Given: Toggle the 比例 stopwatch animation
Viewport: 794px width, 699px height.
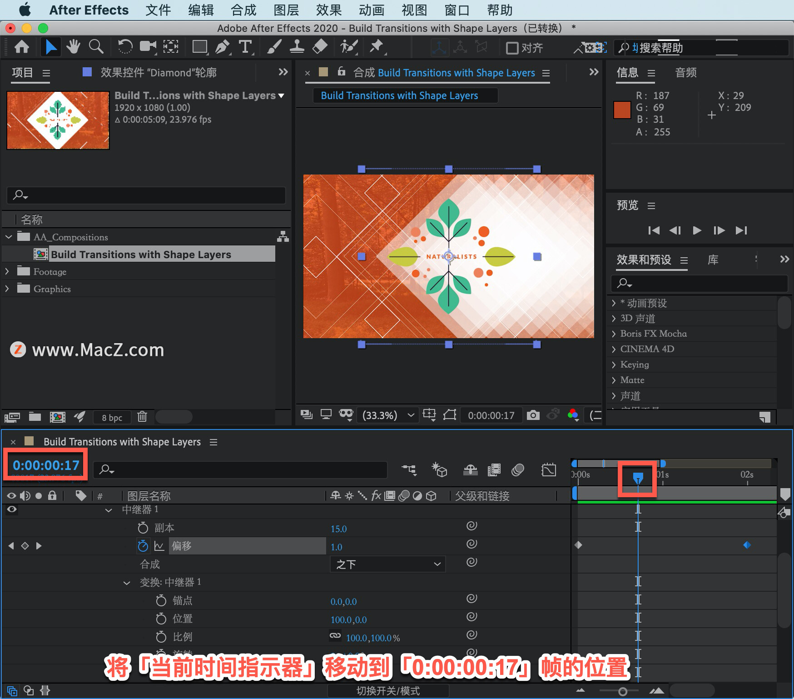Looking at the screenshot, I should [161, 637].
